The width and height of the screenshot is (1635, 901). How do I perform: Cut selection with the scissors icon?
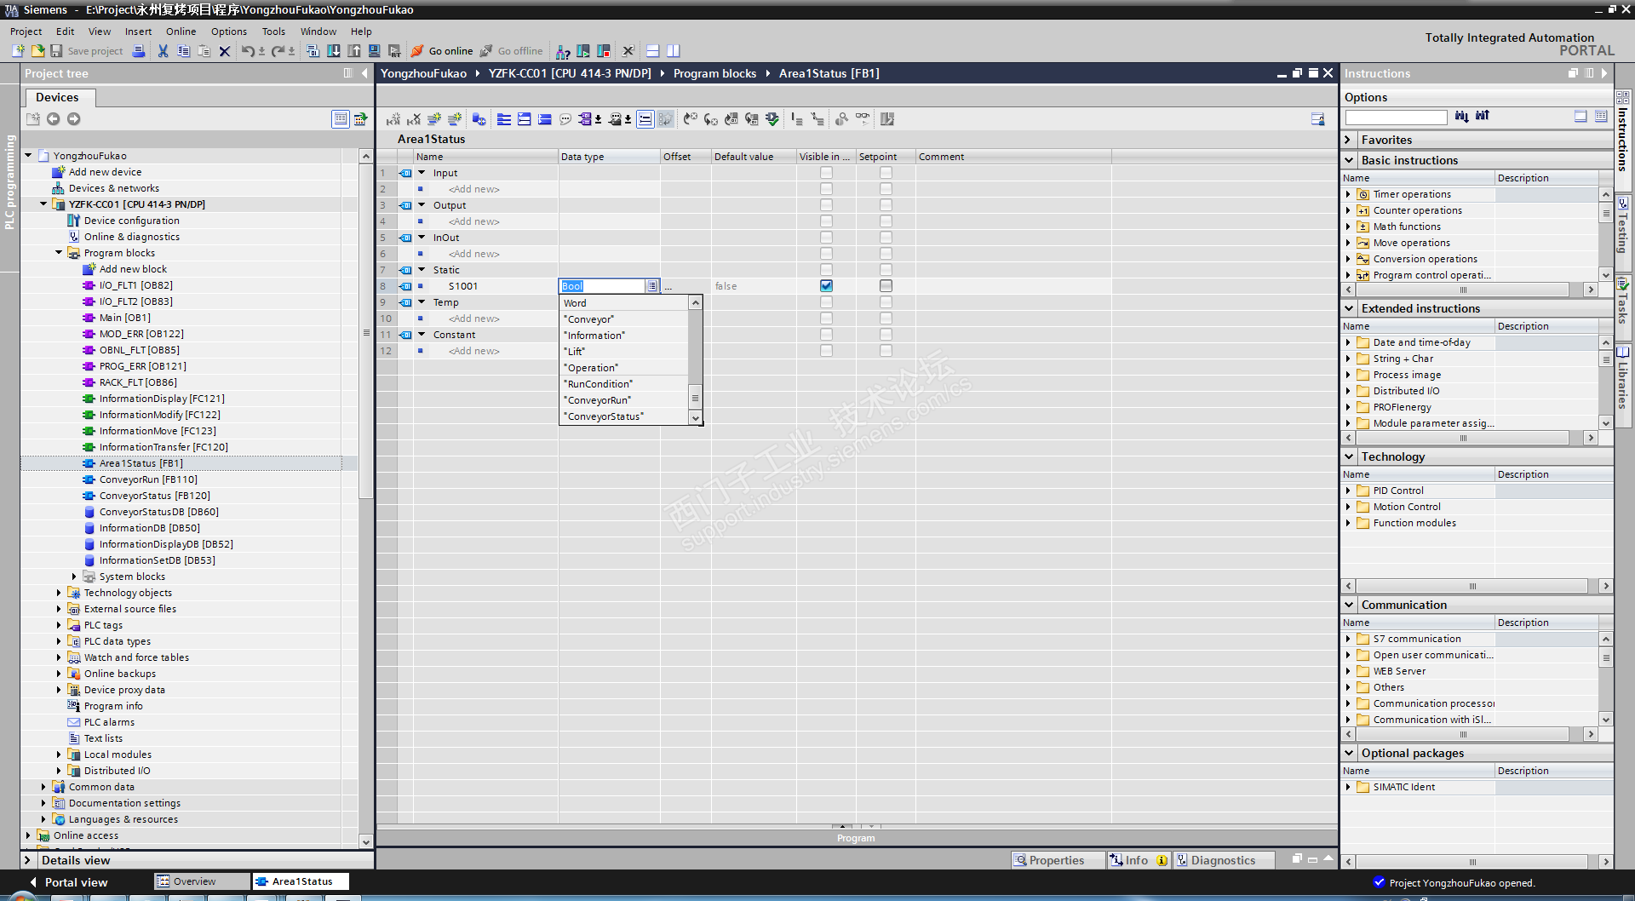[163, 51]
